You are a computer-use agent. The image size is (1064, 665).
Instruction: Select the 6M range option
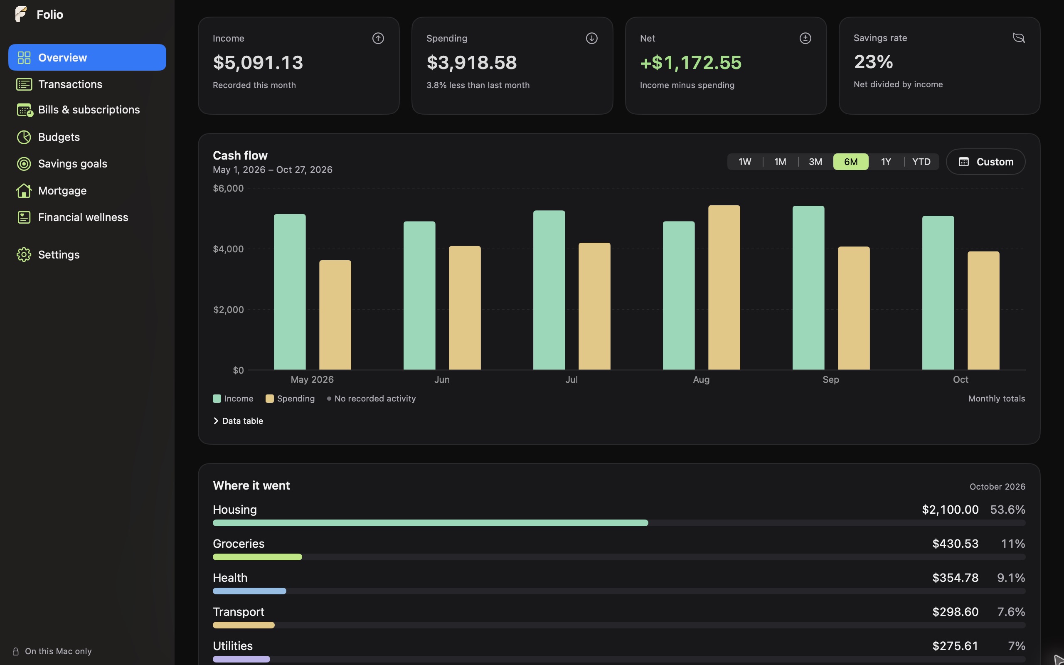point(851,162)
